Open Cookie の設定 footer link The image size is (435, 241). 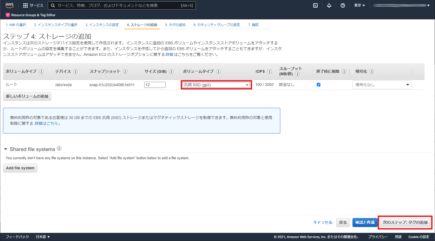coord(419,237)
